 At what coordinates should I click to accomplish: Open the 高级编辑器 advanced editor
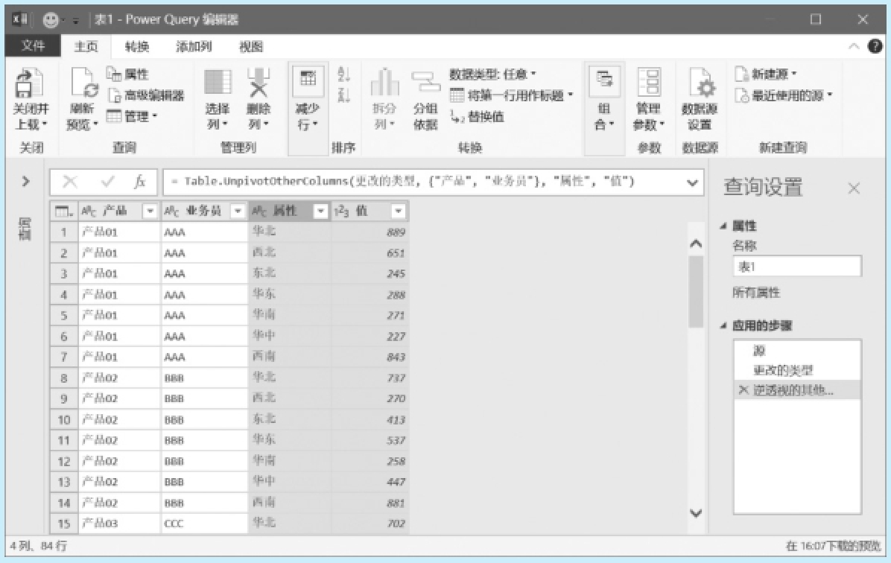(146, 95)
